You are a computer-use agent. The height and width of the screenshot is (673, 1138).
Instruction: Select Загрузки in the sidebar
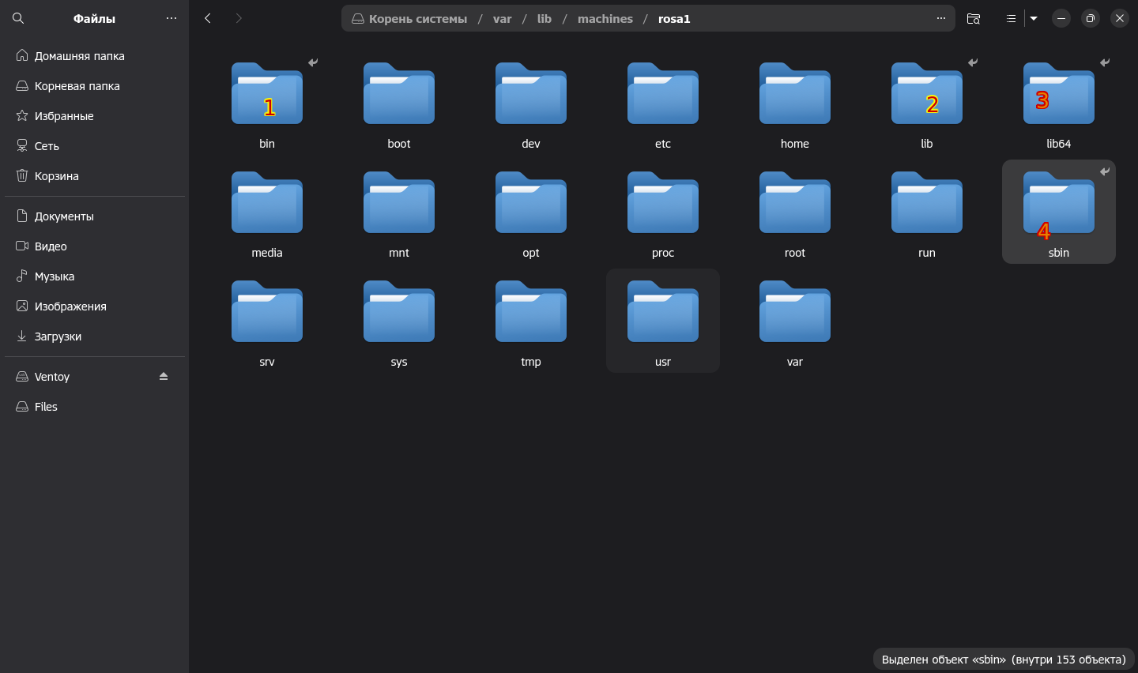click(x=58, y=336)
